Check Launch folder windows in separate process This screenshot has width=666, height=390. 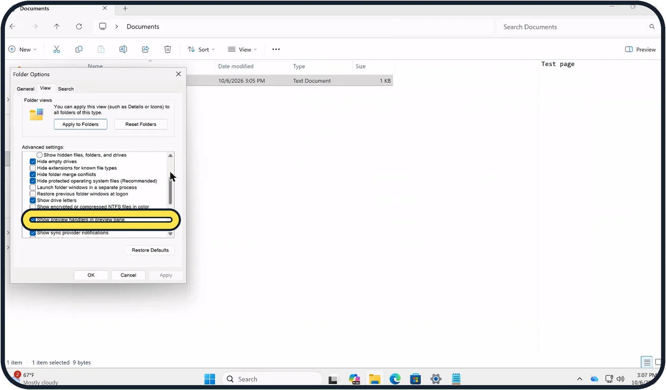tap(33, 188)
